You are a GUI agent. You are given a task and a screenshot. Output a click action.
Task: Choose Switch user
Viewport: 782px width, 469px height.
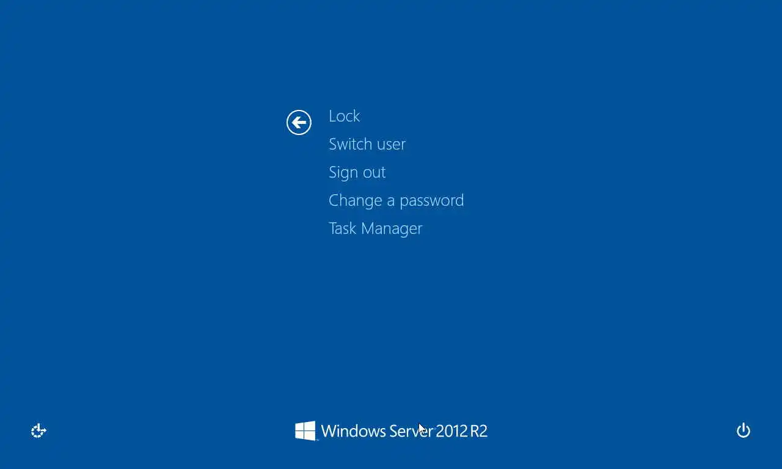click(x=367, y=144)
